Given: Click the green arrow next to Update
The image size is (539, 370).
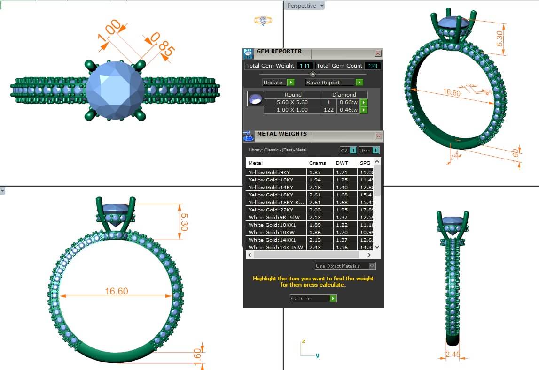Looking at the screenshot, I should point(290,83).
